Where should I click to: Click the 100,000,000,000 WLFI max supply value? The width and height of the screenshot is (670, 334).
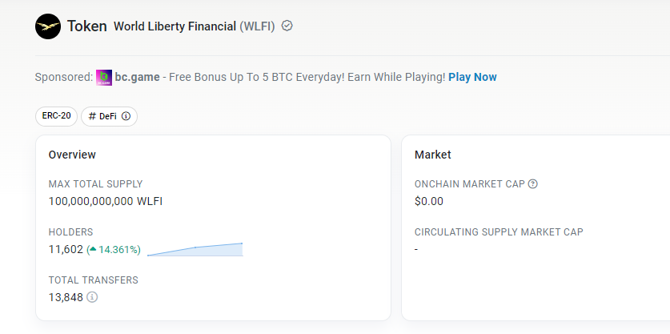click(x=106, y=201)
